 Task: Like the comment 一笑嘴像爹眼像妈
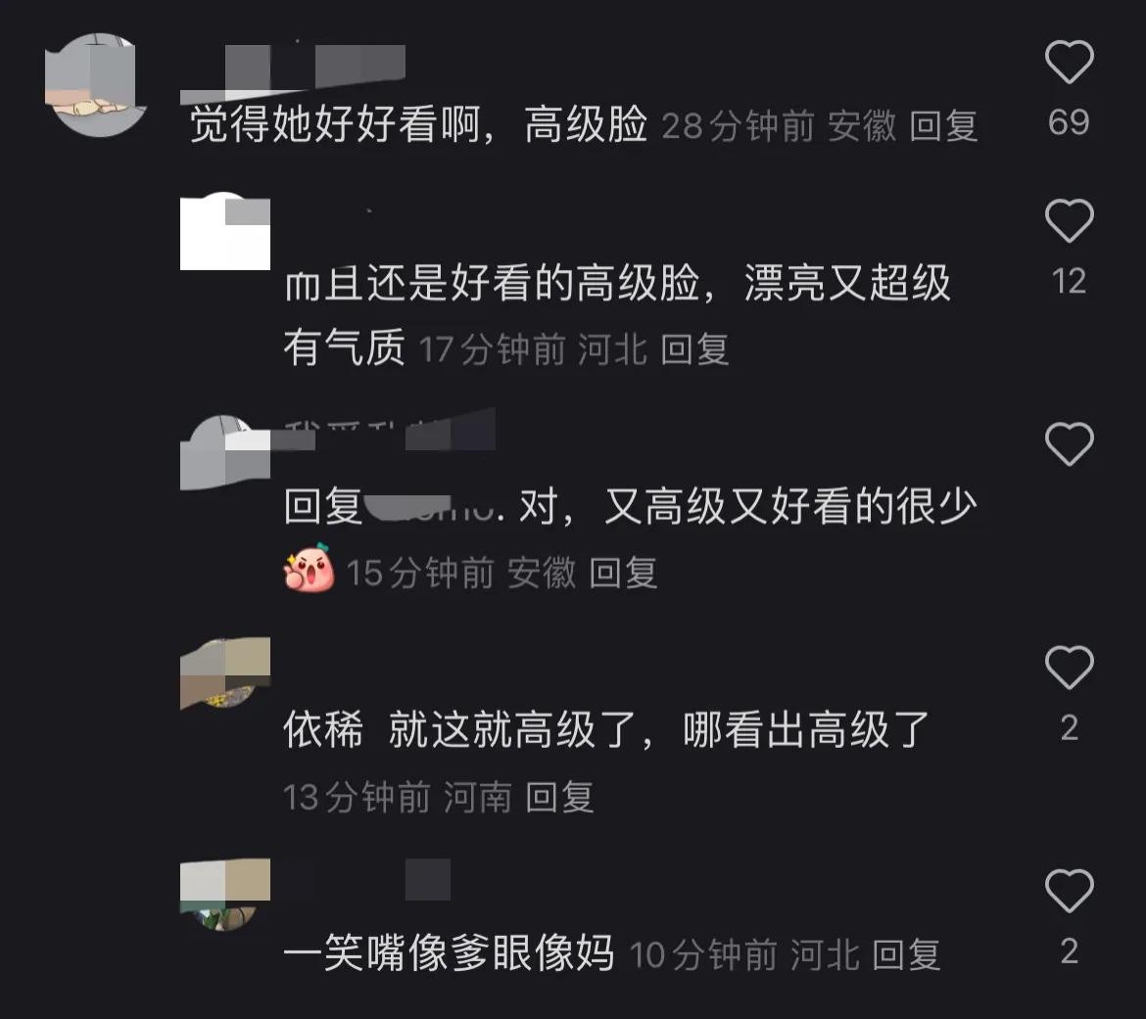coord(1069,891)
